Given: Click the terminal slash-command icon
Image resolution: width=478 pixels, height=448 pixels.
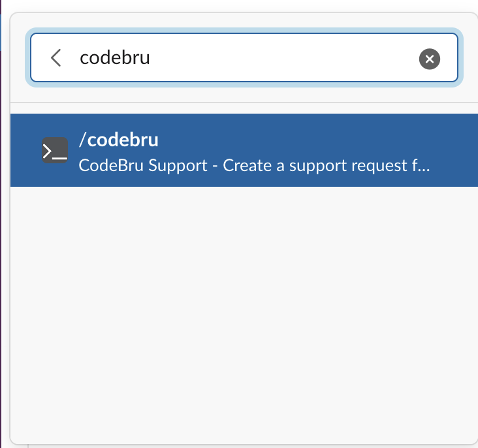Looking at the screenshot, I should coord(55,150).
